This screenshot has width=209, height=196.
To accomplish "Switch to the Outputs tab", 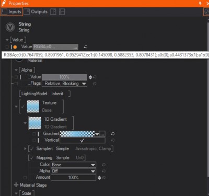I will point(36,11).
